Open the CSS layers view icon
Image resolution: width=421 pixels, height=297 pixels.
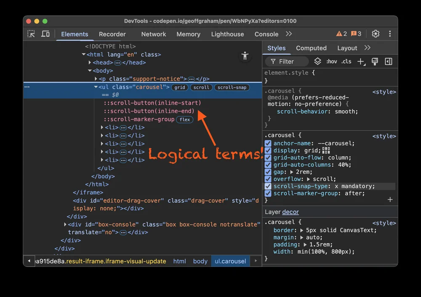click(x=317, y=61)
